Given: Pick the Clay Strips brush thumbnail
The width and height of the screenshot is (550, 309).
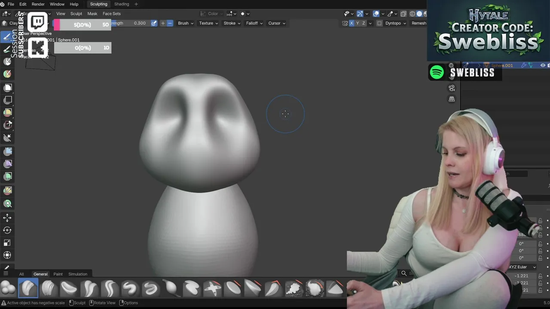Looking at the screenshot, I should tap(48, 288).
